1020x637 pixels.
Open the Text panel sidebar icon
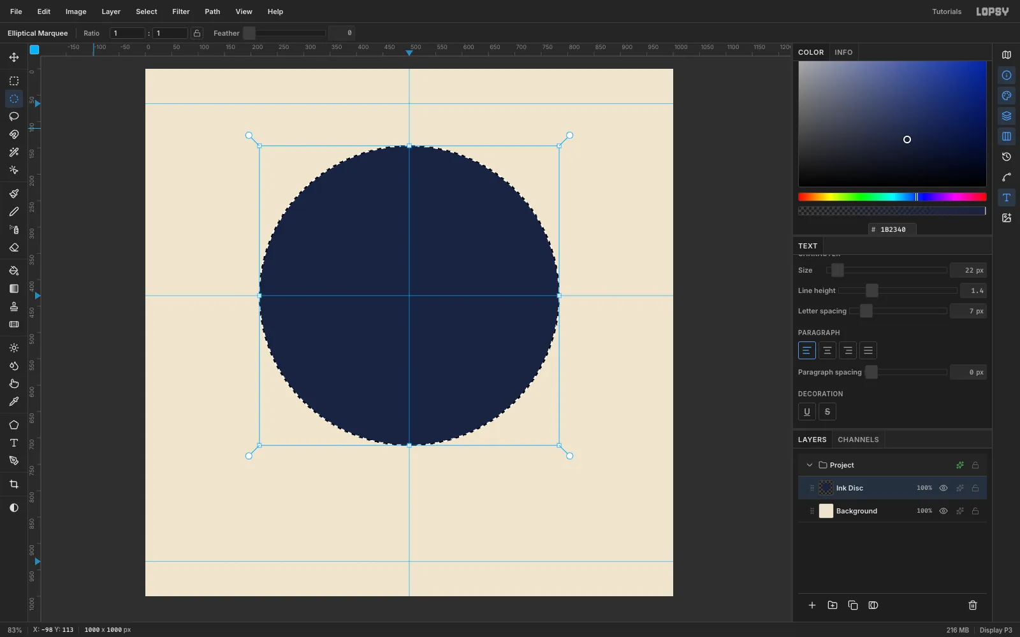click(1007, 197)
